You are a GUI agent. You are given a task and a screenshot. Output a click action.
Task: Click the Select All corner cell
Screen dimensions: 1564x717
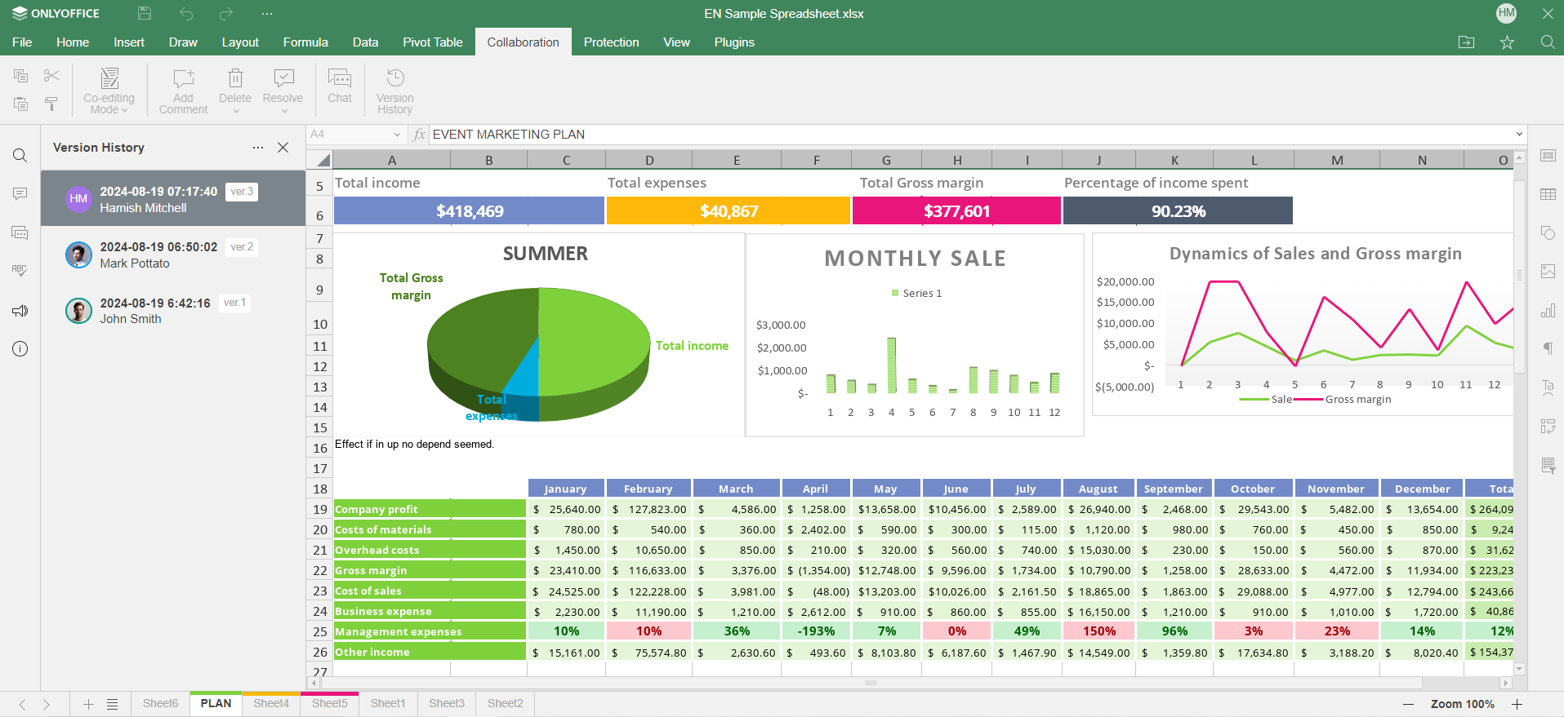point(323,160)
